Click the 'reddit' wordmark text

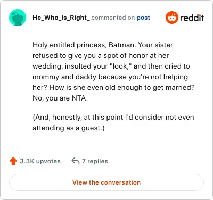(x=192, y=18)
